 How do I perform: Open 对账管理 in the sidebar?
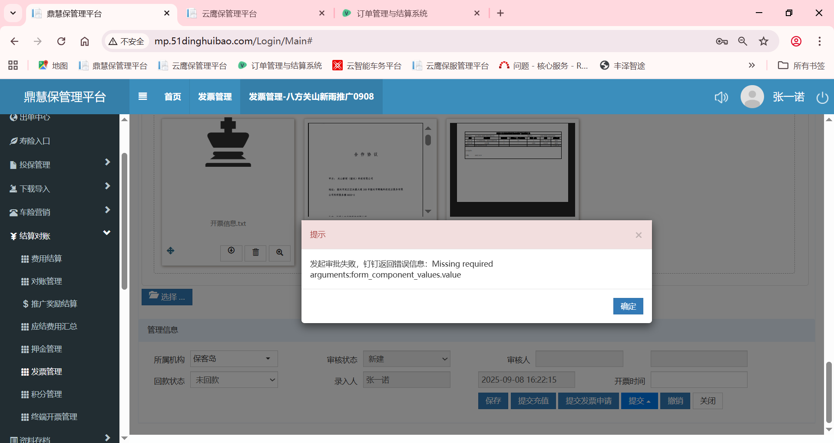[x=46, y=281]
